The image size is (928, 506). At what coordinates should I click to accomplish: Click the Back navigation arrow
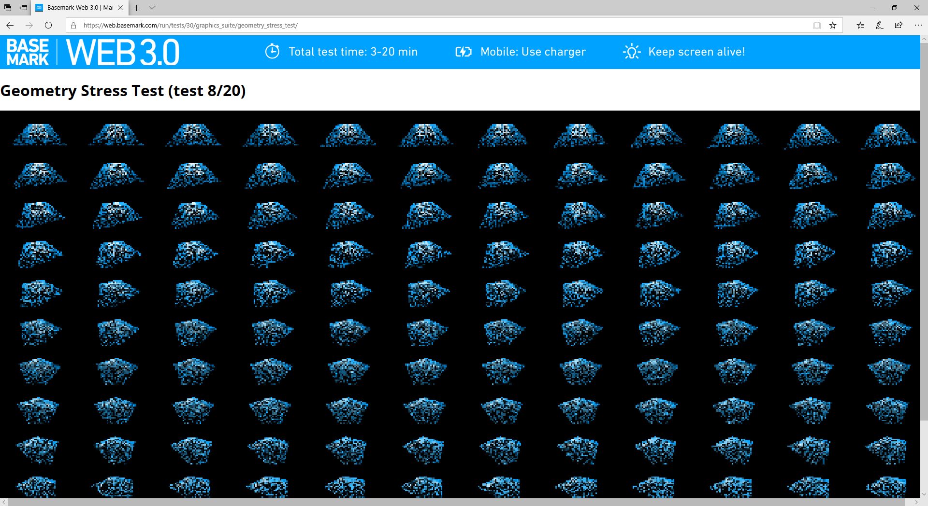click(x=10, y=25)
